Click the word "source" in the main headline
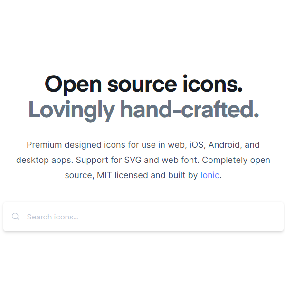Viewport: 285px width, 285px height. (x=142, y=85)
